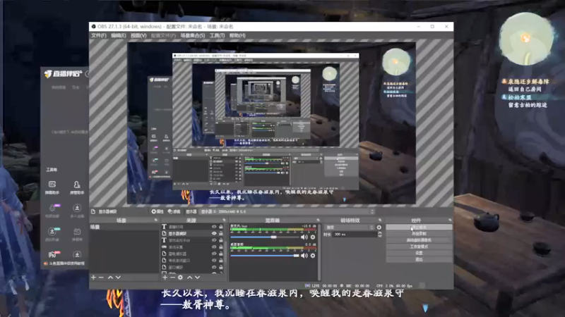This screenshot has height=317, width=565.
Task: Mute the first mixer audio channel
Action: click(304, 237)
